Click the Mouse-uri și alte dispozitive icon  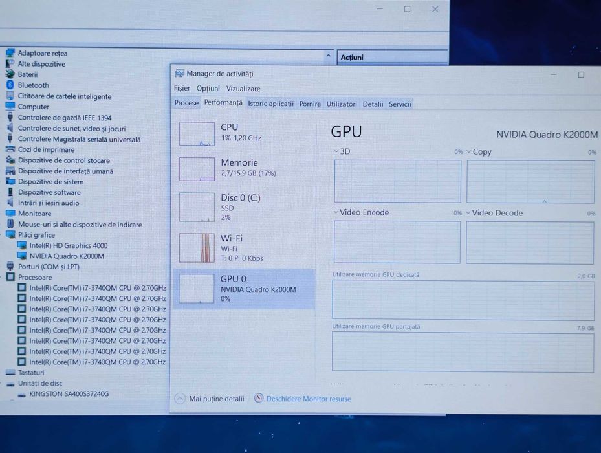(x=10, y=224)
